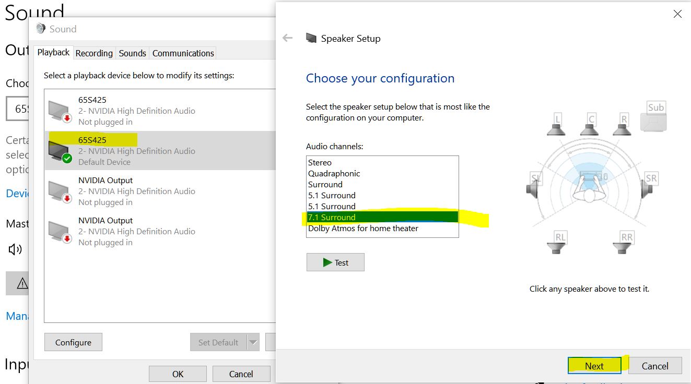The width and height of the screenshot is (691, 384).
Task: Select second NVIDIA Output device icon
Action: (x=60, y=231)
